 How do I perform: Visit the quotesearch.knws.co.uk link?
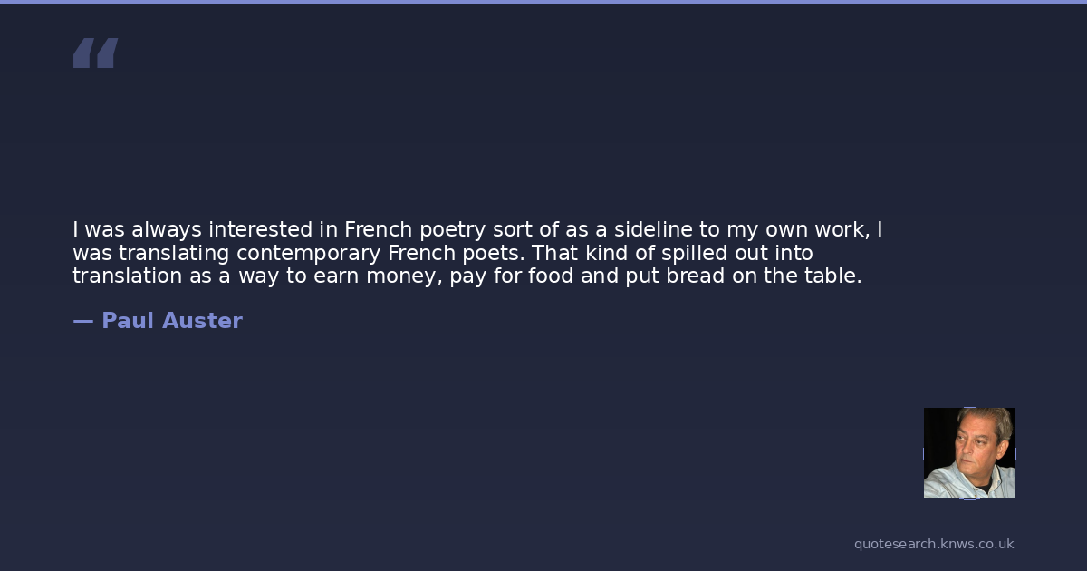[934, 544]
